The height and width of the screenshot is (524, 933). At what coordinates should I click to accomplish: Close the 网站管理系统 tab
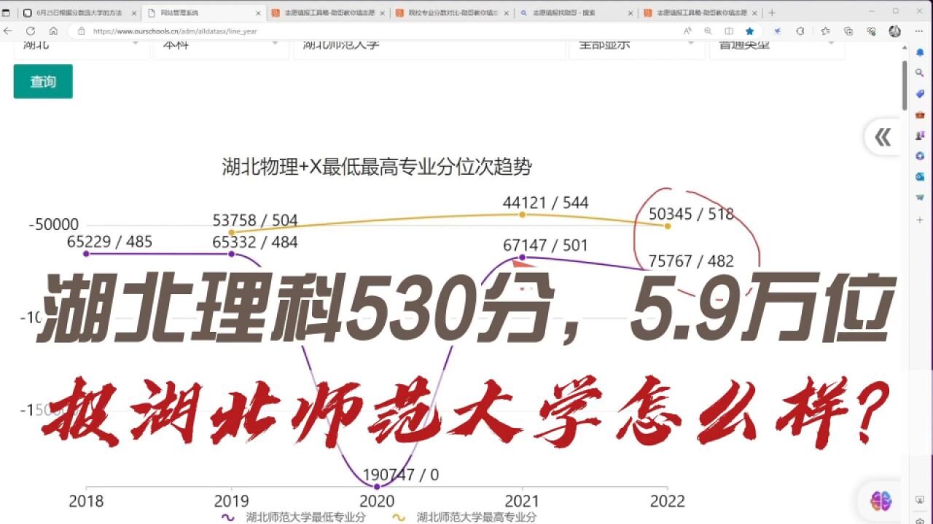259,13
